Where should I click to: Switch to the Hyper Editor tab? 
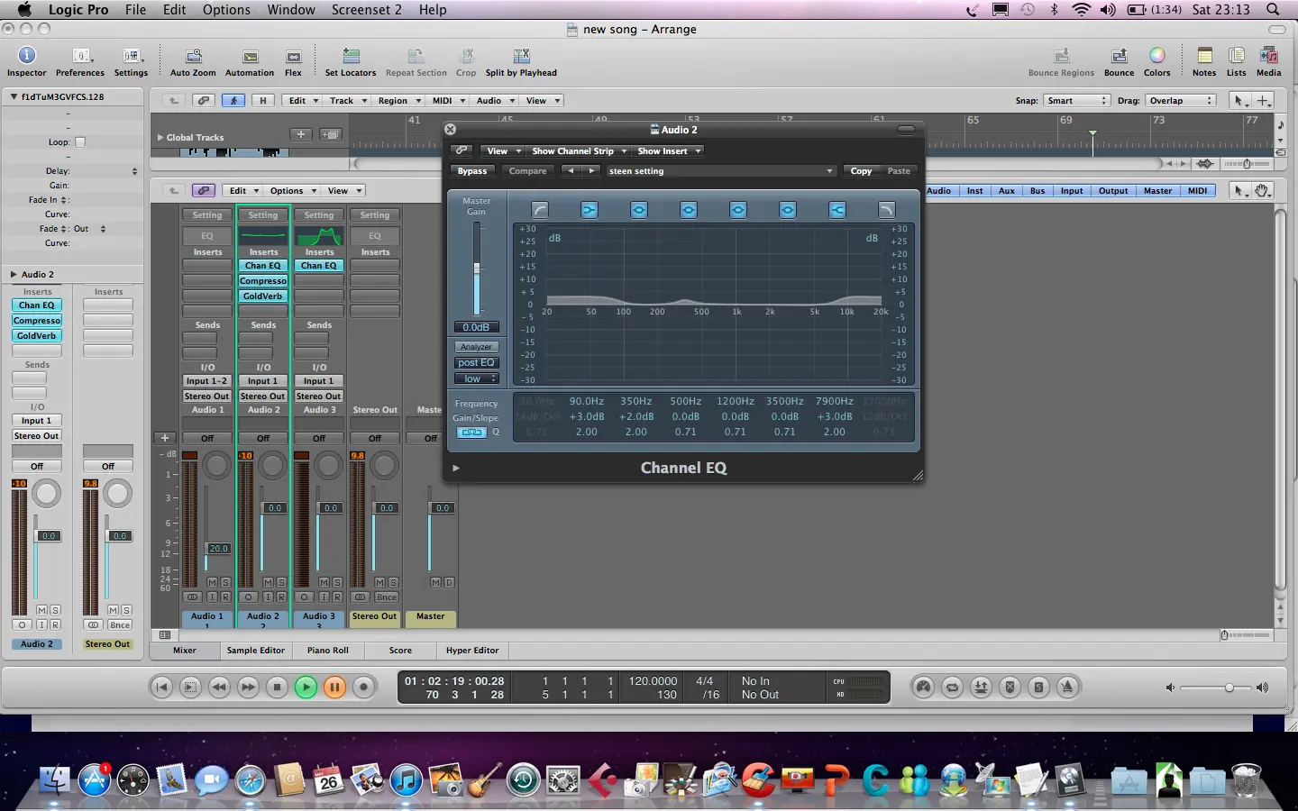472,651
